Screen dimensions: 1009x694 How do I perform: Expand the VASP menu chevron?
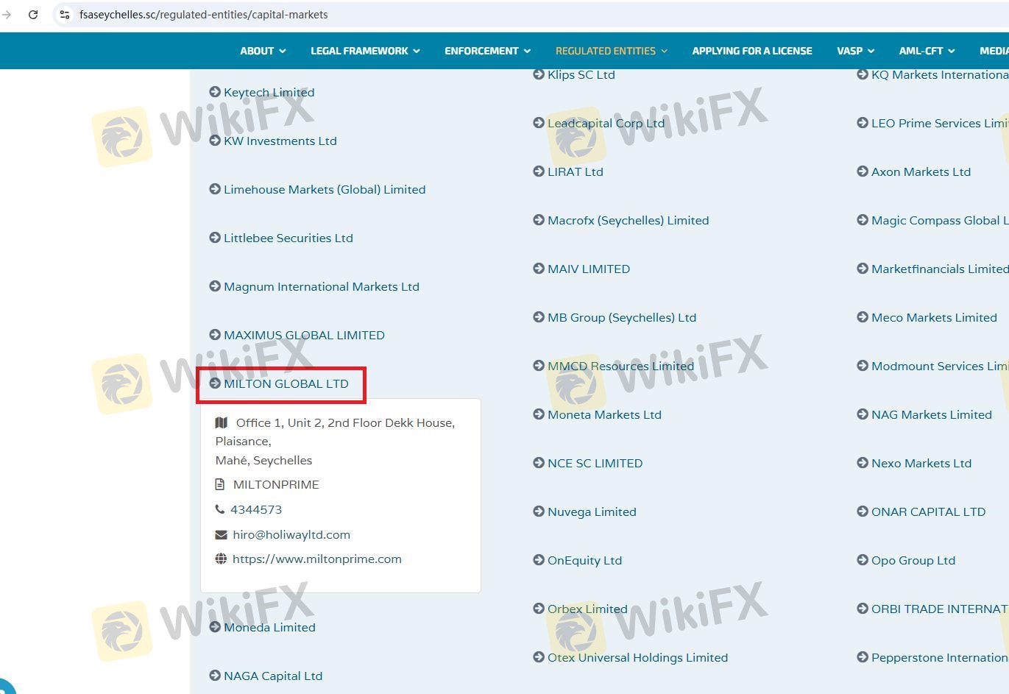(x=871, y=52)
